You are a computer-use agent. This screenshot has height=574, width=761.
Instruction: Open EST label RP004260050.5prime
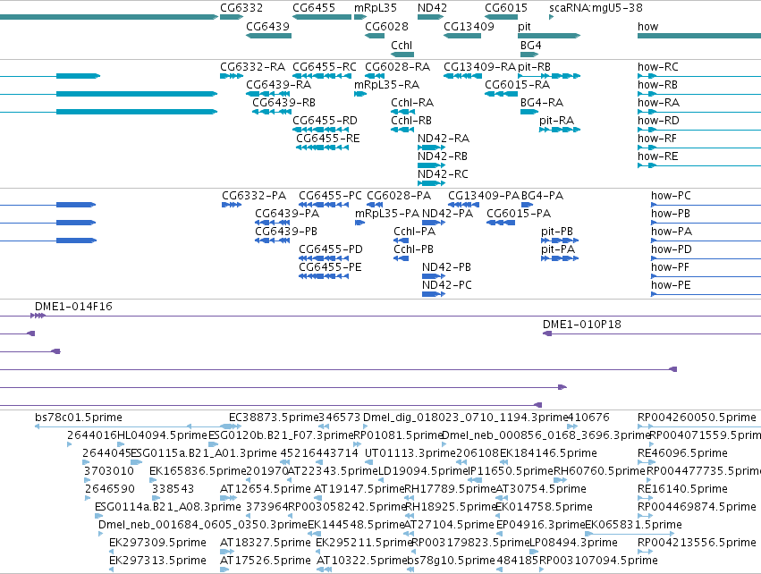[697, 418]
